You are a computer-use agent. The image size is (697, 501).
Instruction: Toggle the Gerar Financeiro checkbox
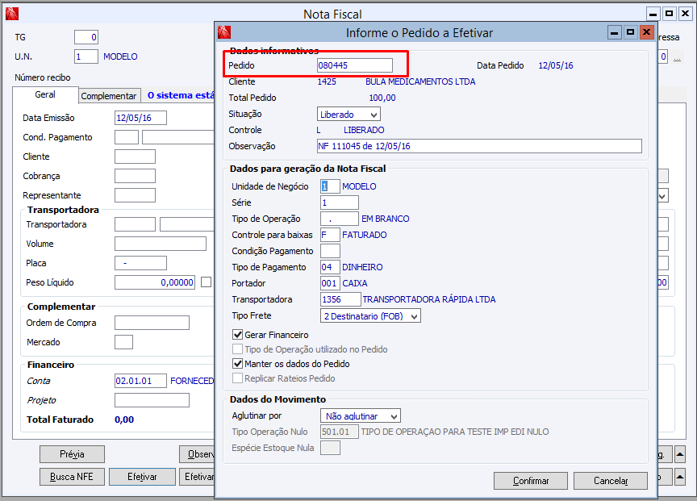238,335
